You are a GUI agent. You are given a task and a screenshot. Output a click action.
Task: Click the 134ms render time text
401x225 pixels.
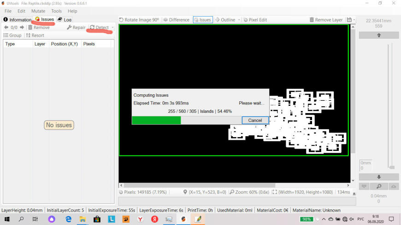(343, 192)
